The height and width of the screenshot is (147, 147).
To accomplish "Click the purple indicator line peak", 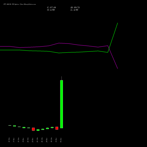I will click(59, 43).
